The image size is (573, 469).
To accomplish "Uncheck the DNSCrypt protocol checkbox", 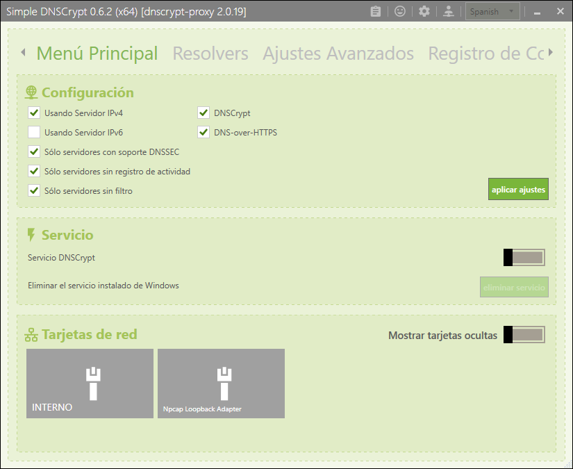I will click(x=204, y=113).
